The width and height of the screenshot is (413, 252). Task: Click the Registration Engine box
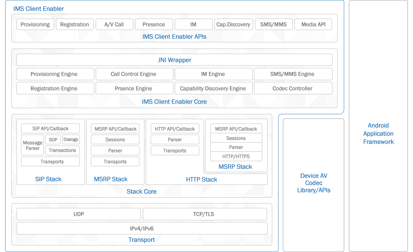55,88
